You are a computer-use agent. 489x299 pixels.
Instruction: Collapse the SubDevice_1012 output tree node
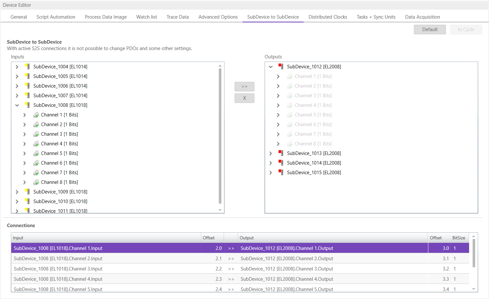tap(271, 67)
